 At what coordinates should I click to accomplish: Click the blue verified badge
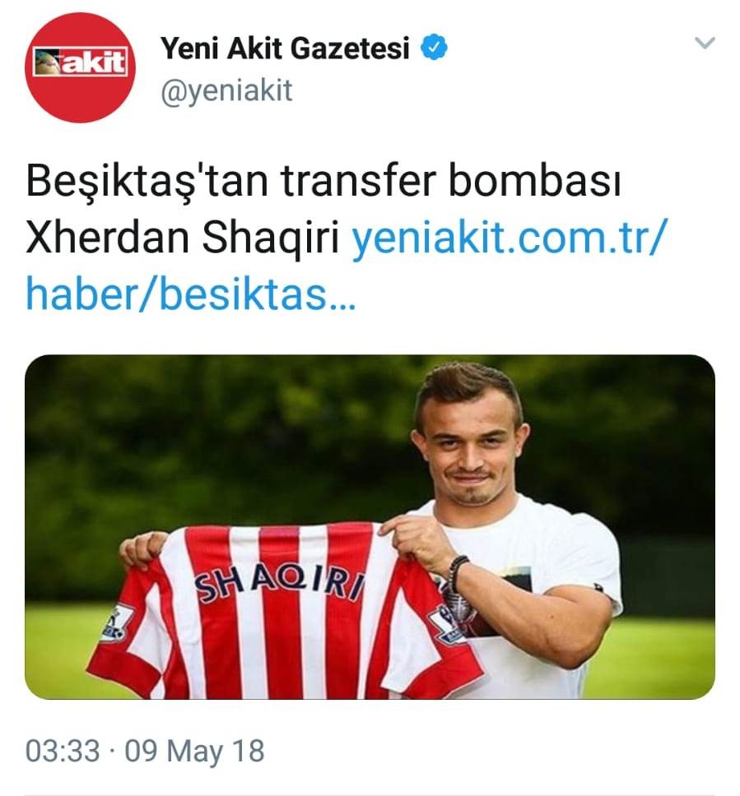click(x=434, y=47)
